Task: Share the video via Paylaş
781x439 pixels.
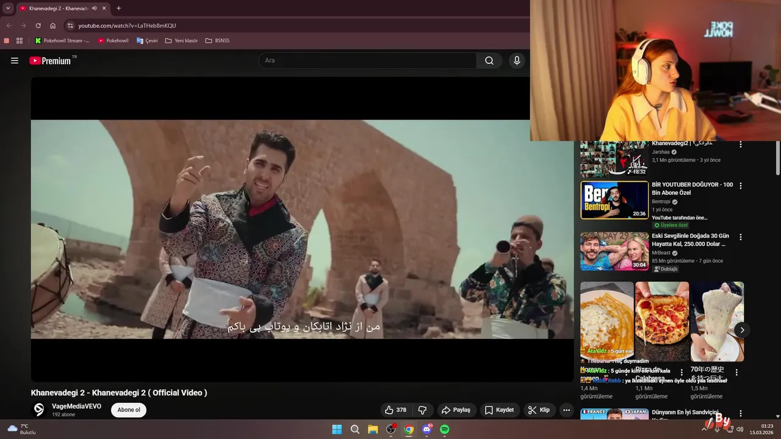Action: (x=456, y=410)
